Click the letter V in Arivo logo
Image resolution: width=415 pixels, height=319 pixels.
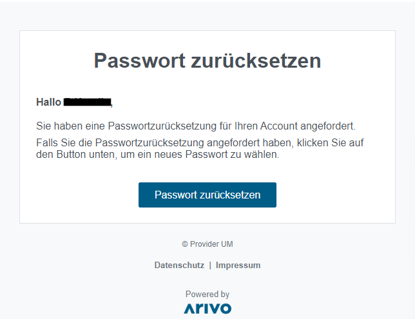(x=213, y=309)
